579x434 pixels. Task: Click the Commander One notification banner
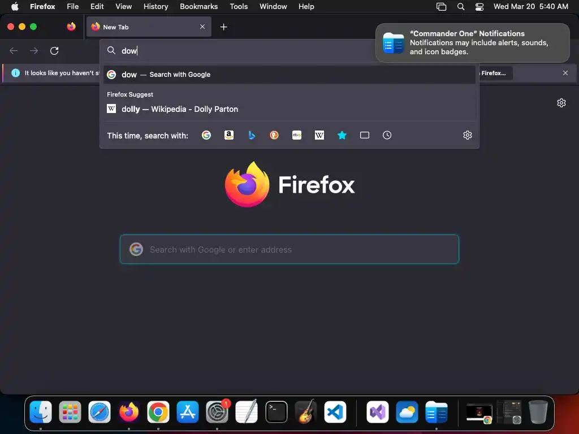click(x=472, y=43)
